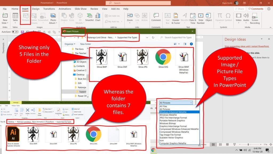
Task: Open the Animations tab
Action: [65, 9]
